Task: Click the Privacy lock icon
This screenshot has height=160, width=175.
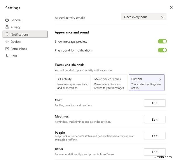Action: pyautogui.click(x=7, y=27)
